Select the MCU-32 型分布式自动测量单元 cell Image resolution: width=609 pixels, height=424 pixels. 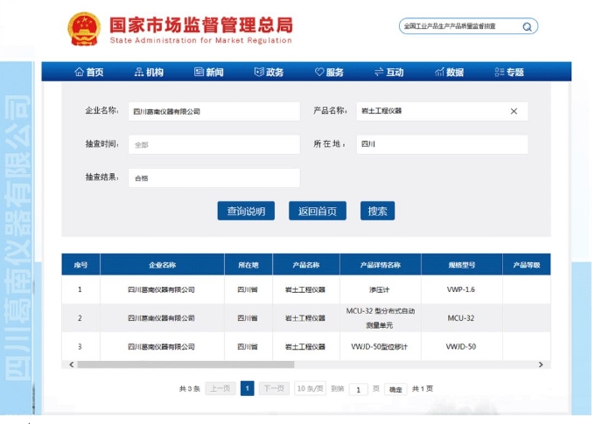(x=381, y=318)
